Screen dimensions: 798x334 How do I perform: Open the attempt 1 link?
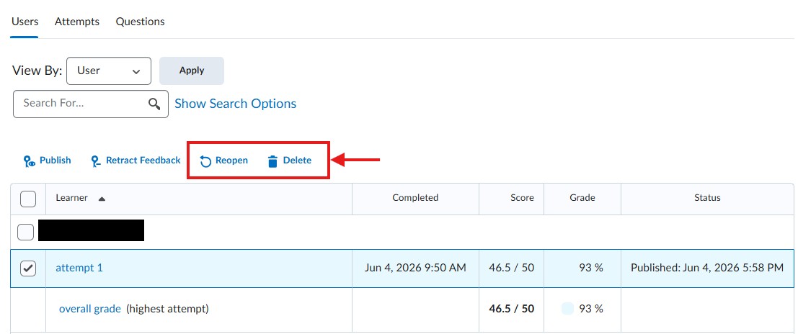coord(79,268)
